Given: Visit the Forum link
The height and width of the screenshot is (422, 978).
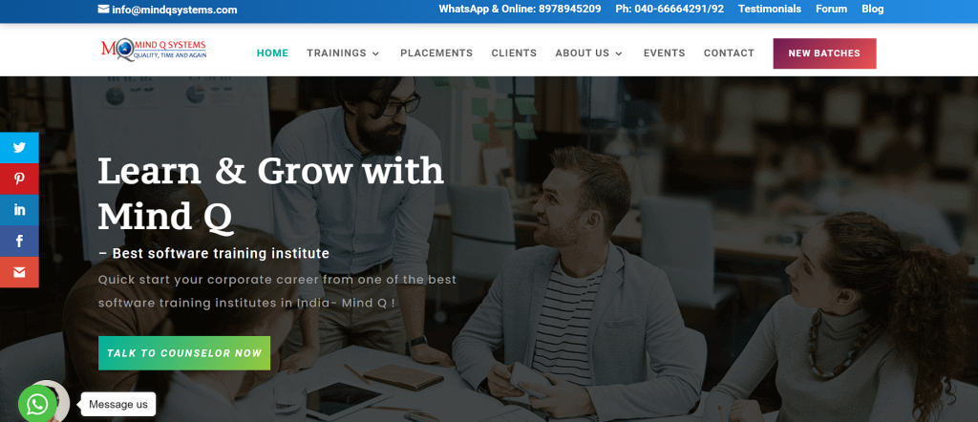Looking at the screenshot, I should [832, 9].
